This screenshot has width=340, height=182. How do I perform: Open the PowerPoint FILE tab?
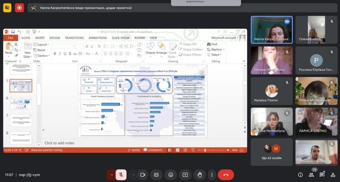10,38
